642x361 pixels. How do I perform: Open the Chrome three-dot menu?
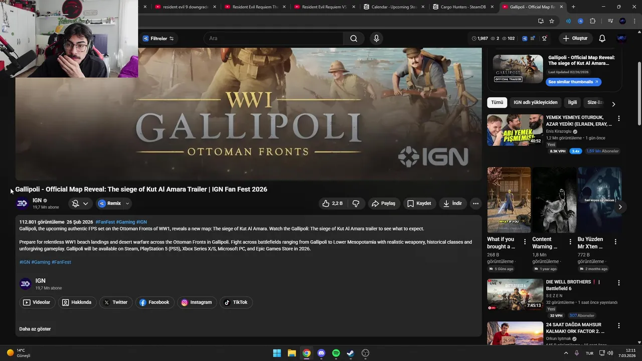(x=634, y=21)
